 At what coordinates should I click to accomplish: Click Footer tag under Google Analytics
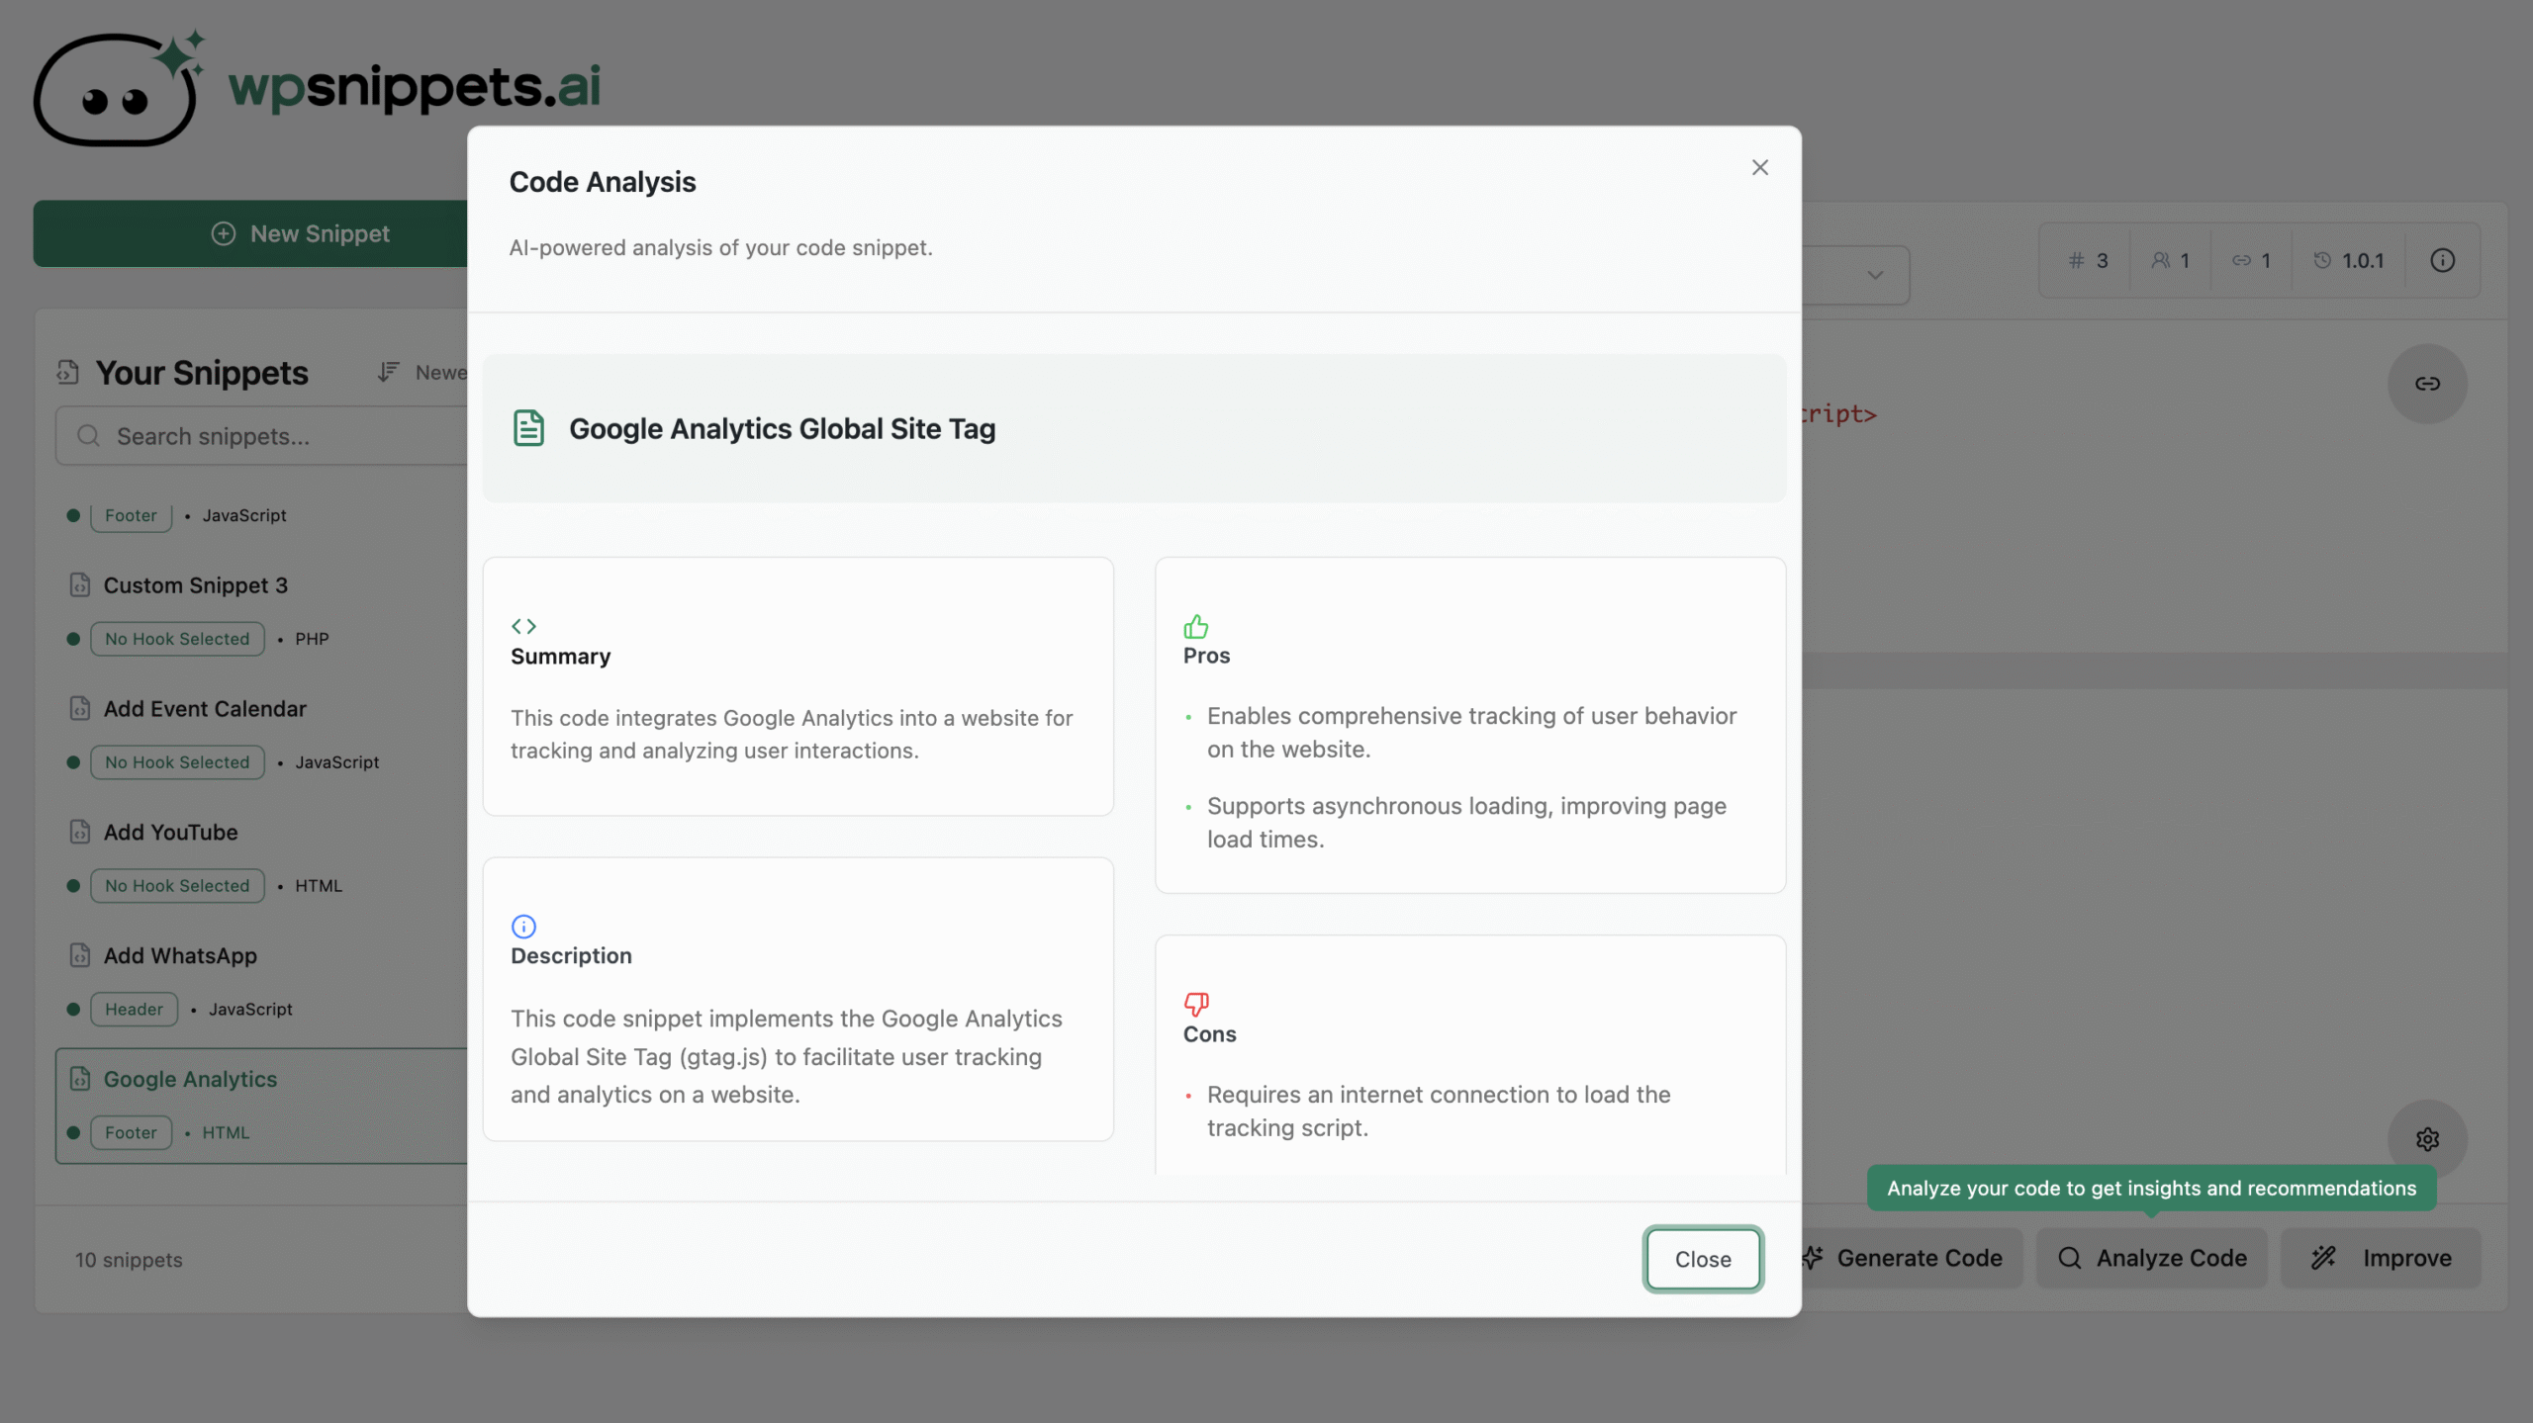coord(131,1133)
